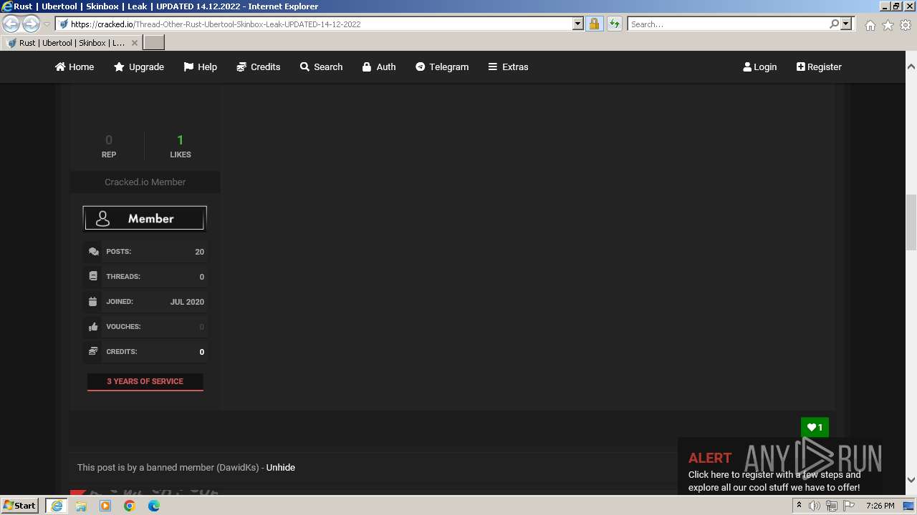The width and height of the screenshot is (917, 515).
Task: Open the network tray icon
Action: pos(831,506)
